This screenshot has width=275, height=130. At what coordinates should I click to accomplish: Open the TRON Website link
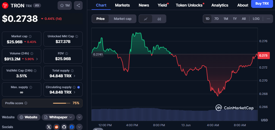click(29, 117)
